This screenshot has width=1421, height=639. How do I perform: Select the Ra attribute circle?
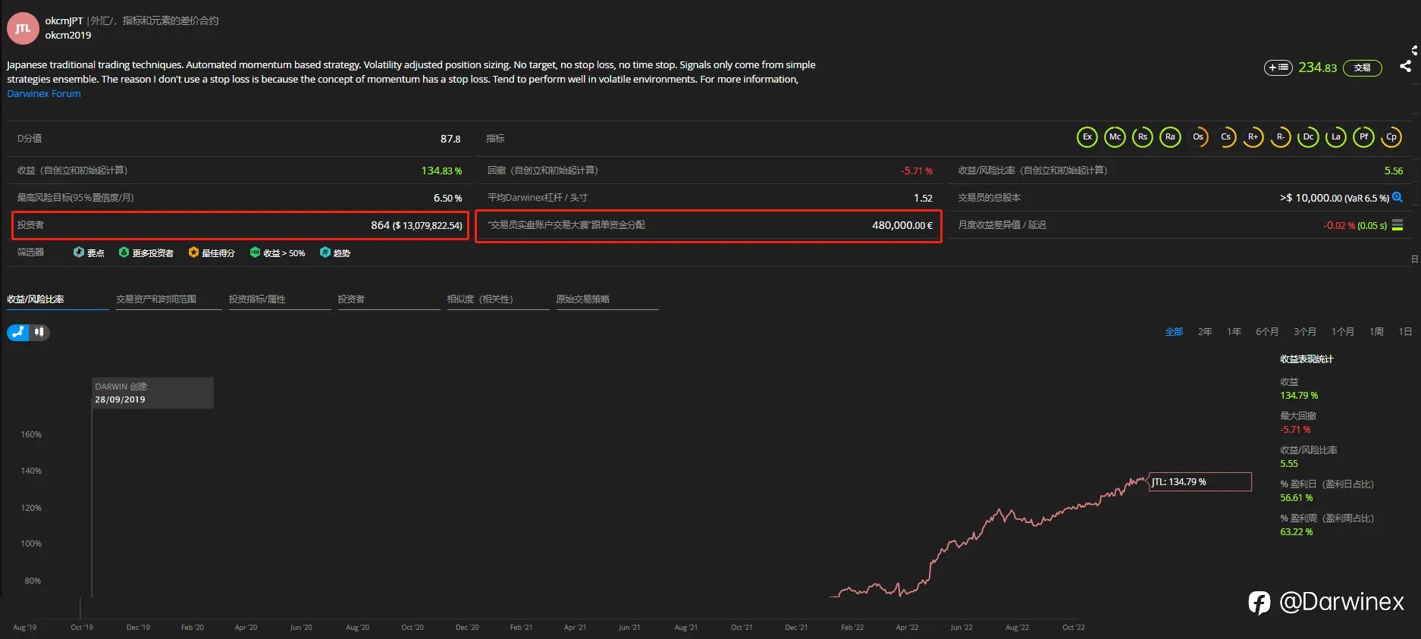pyautogui.click(x=1170, y=137)
